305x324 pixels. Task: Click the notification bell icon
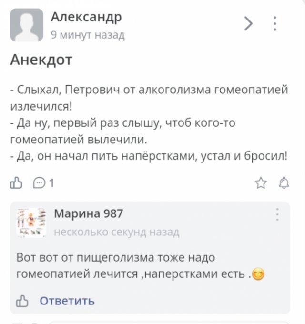click(283, 183)
